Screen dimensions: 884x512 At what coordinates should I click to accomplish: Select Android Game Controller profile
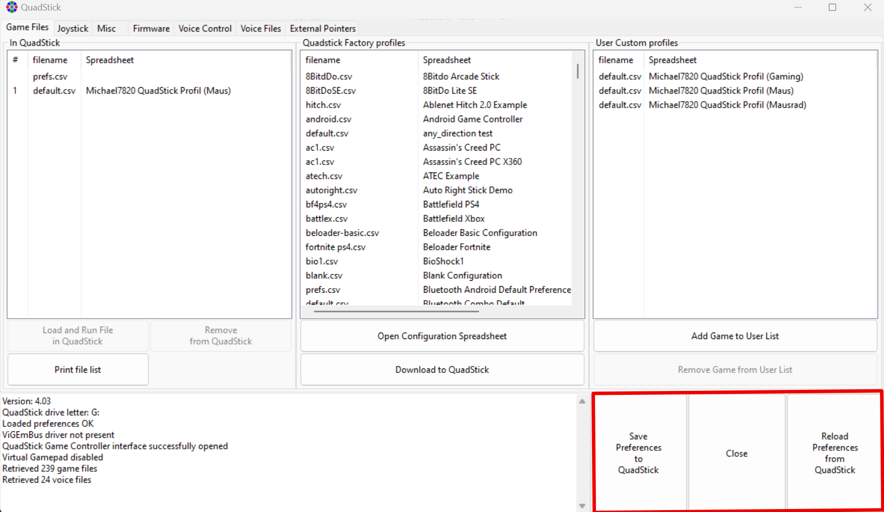click(x=472, y=119)
